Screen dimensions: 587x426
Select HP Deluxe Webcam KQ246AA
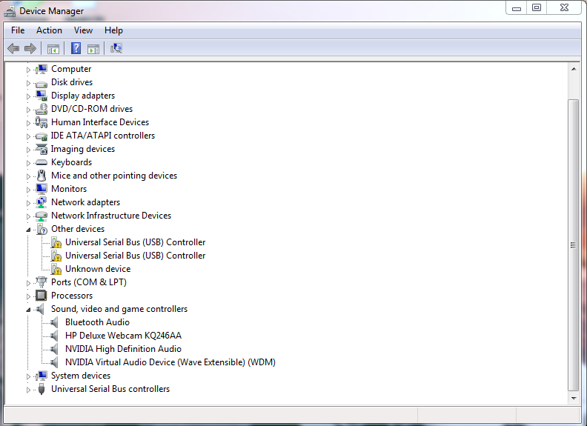pos(123,336)
